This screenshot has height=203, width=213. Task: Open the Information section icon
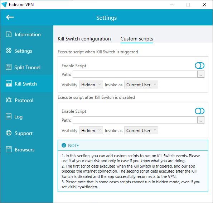point(9,34)
